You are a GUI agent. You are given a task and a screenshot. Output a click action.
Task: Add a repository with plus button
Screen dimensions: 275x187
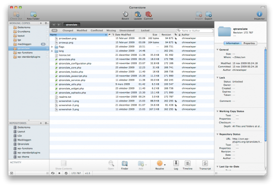(x=41, y=123)
